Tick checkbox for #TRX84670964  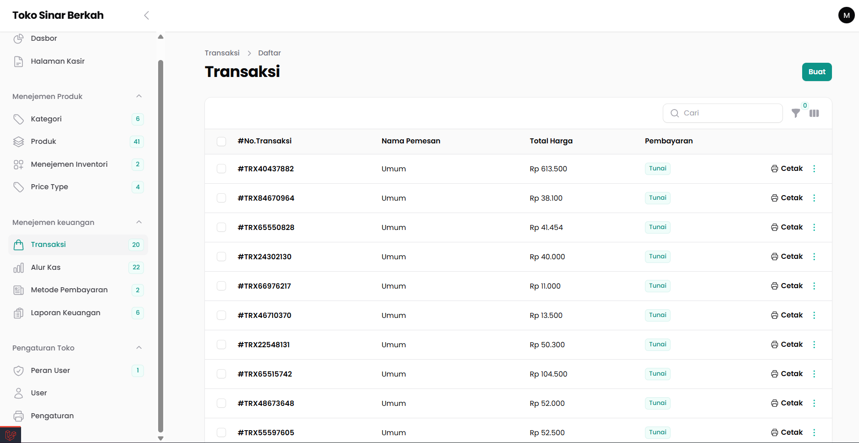pos(221,198)
